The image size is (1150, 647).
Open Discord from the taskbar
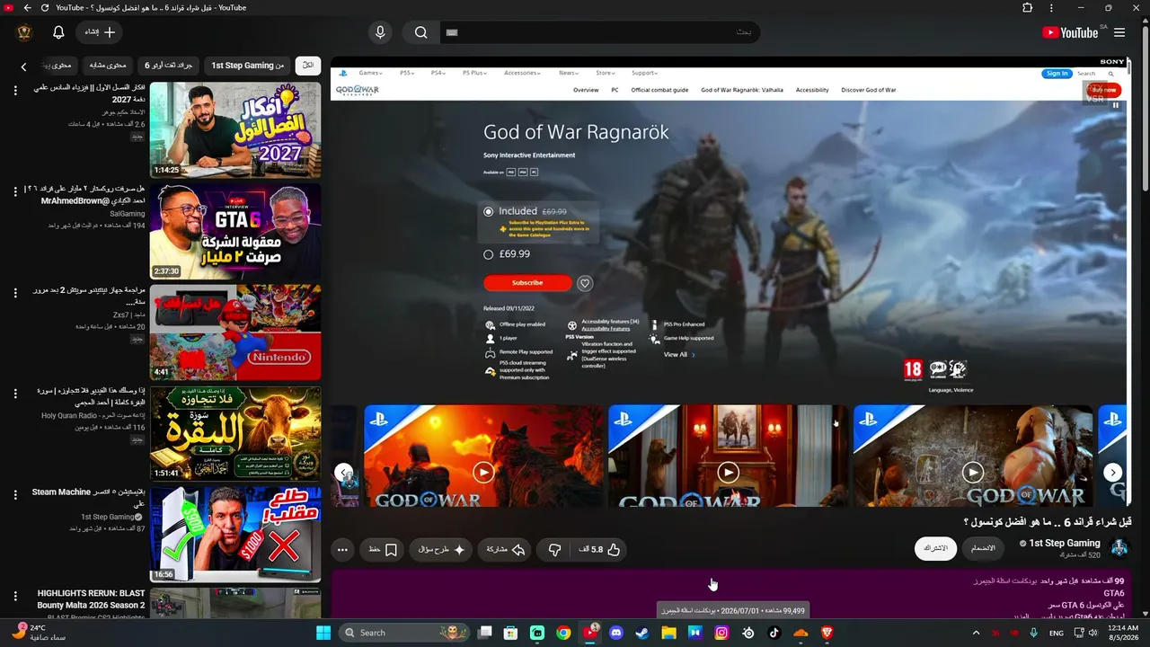(x=616, y=633)
